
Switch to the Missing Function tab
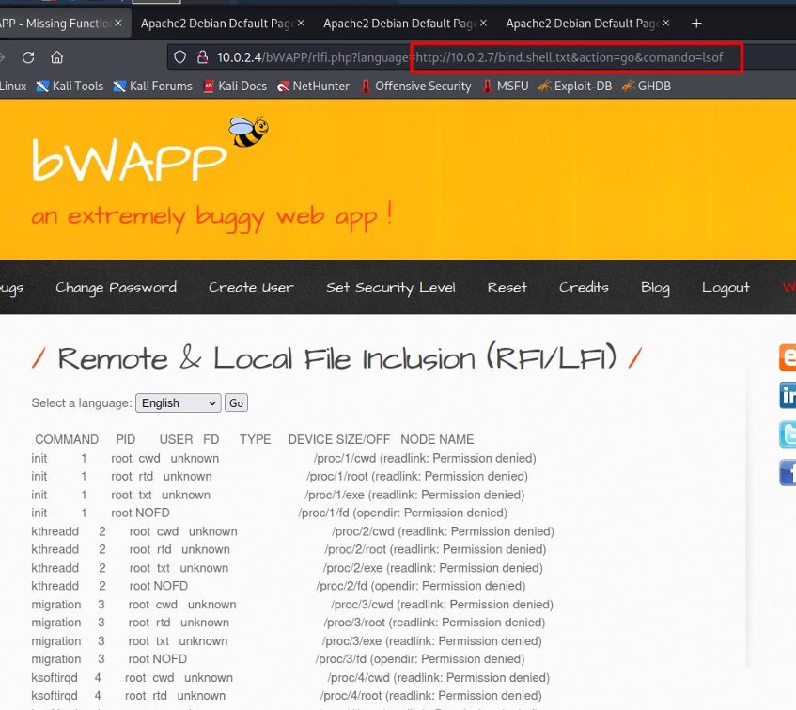click(x=55, y=24)
